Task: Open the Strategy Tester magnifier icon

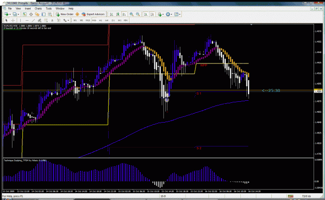Action: coord(50,14)
